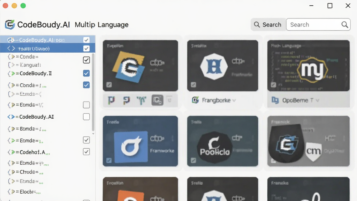Open the Frangborke dropdown arrow
The height and width of the screenshot is (201, 357).
[234, 100]
